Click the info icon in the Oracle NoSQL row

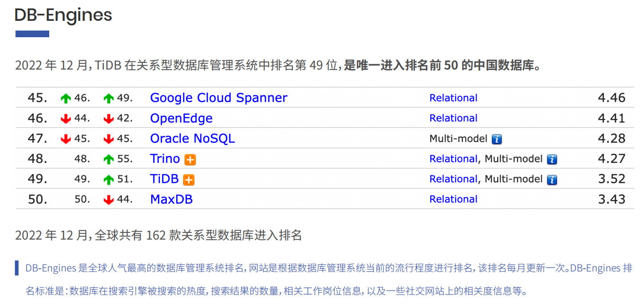(x=497, y=139)
